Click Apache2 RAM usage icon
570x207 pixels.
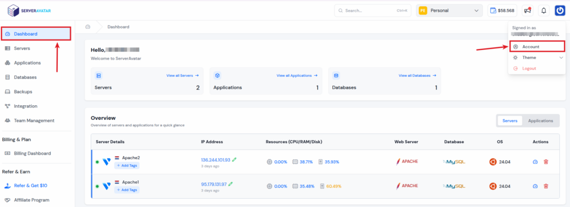(295, 162)
